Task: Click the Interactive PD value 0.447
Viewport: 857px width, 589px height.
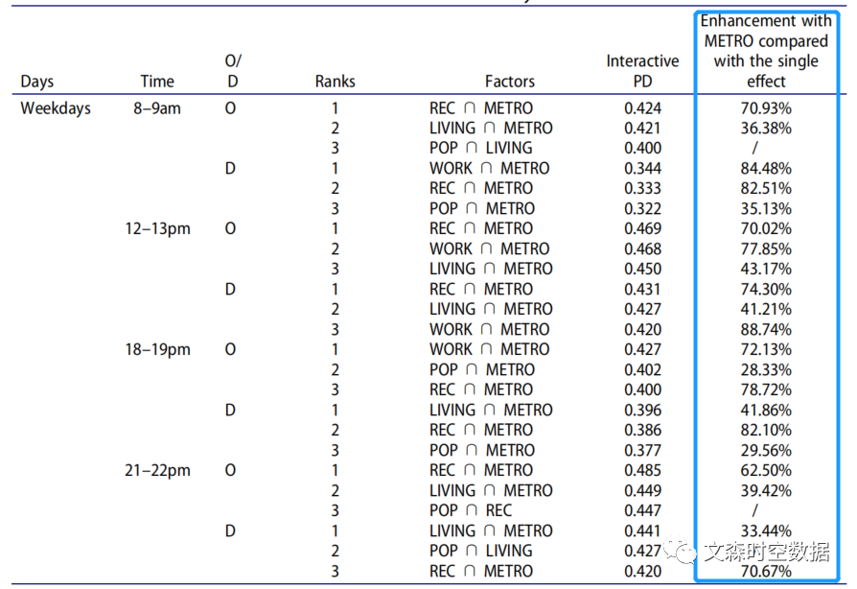Action: coord(642,510)
